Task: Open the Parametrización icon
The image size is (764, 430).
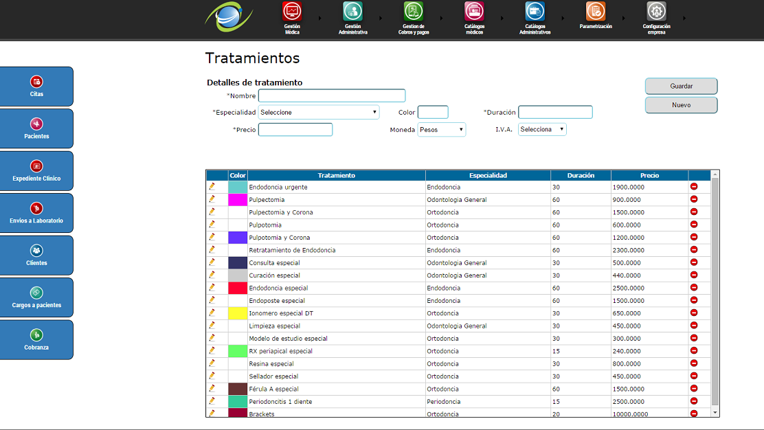Action: click(x=596, y=12)
